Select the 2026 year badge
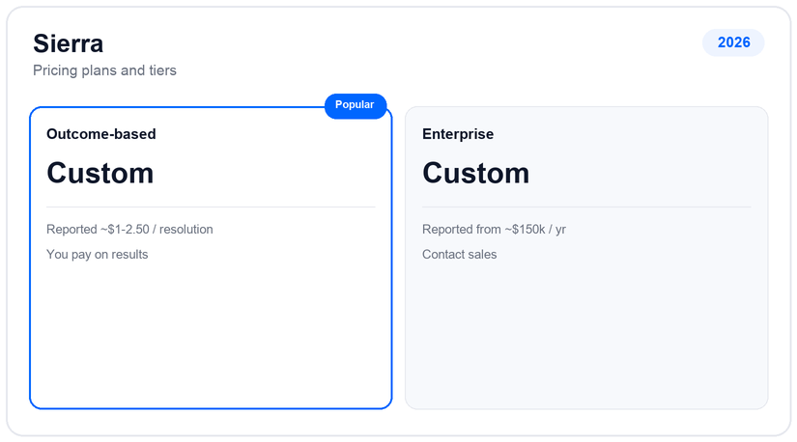 733,42
